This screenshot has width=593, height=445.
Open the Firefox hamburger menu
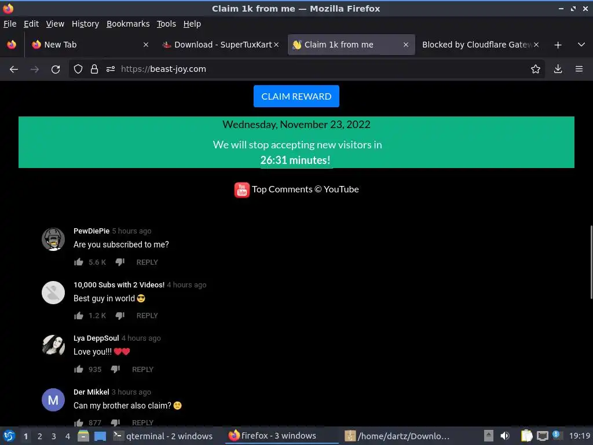tap(579, 70)
